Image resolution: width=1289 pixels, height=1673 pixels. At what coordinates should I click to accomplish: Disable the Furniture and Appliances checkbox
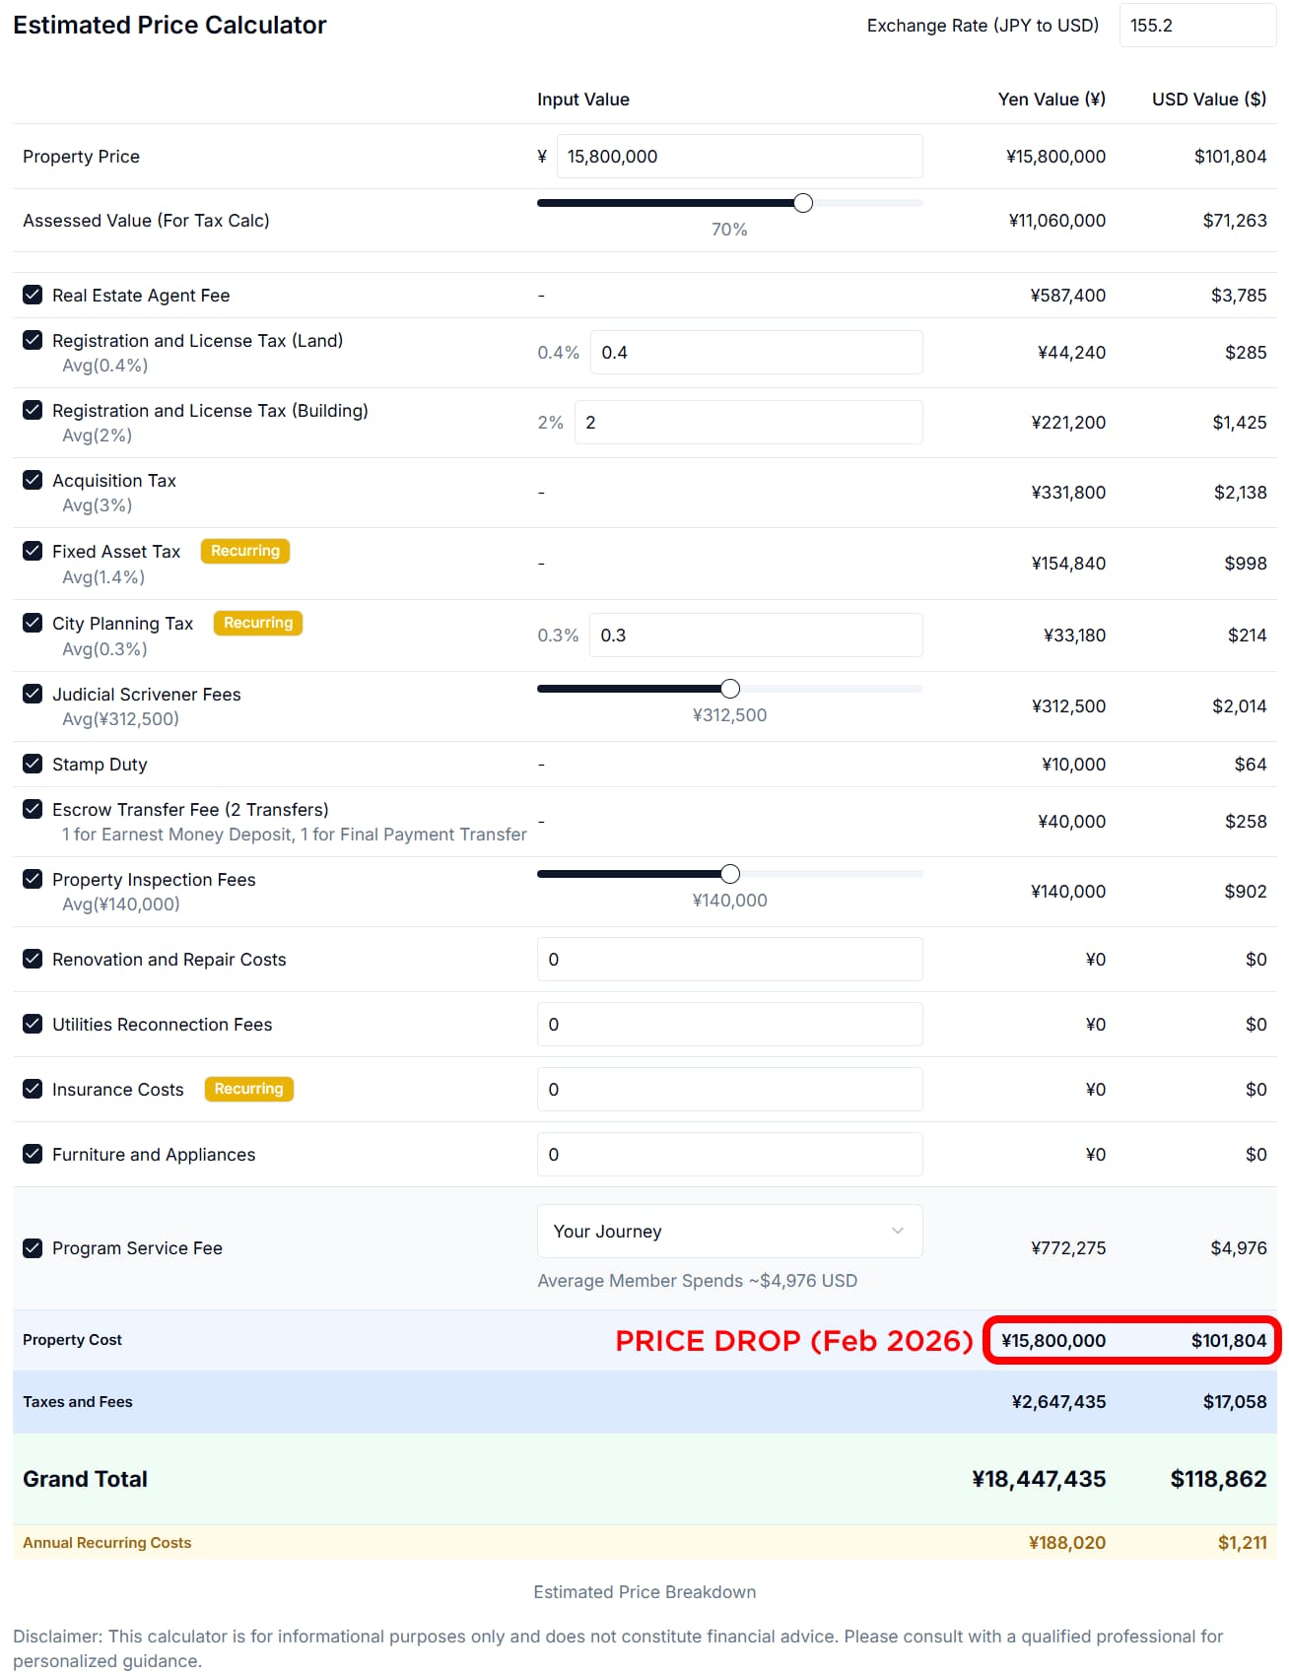[33, 1154]
